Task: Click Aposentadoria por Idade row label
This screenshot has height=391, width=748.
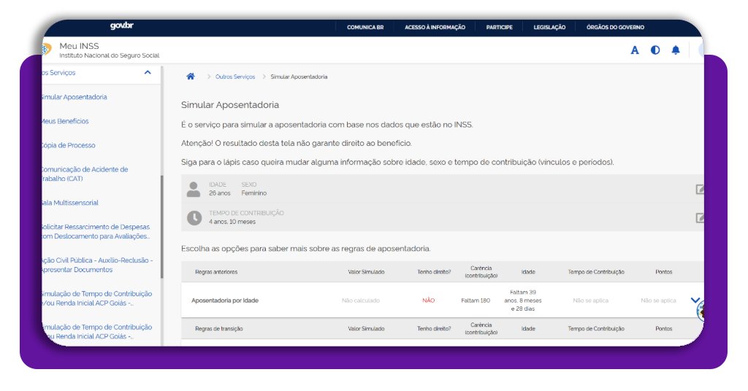Action: 225,301
